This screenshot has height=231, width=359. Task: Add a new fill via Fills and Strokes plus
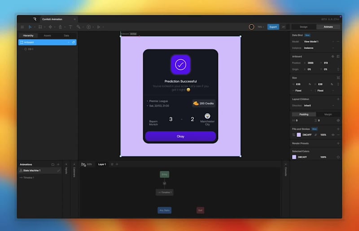(338, 129)
